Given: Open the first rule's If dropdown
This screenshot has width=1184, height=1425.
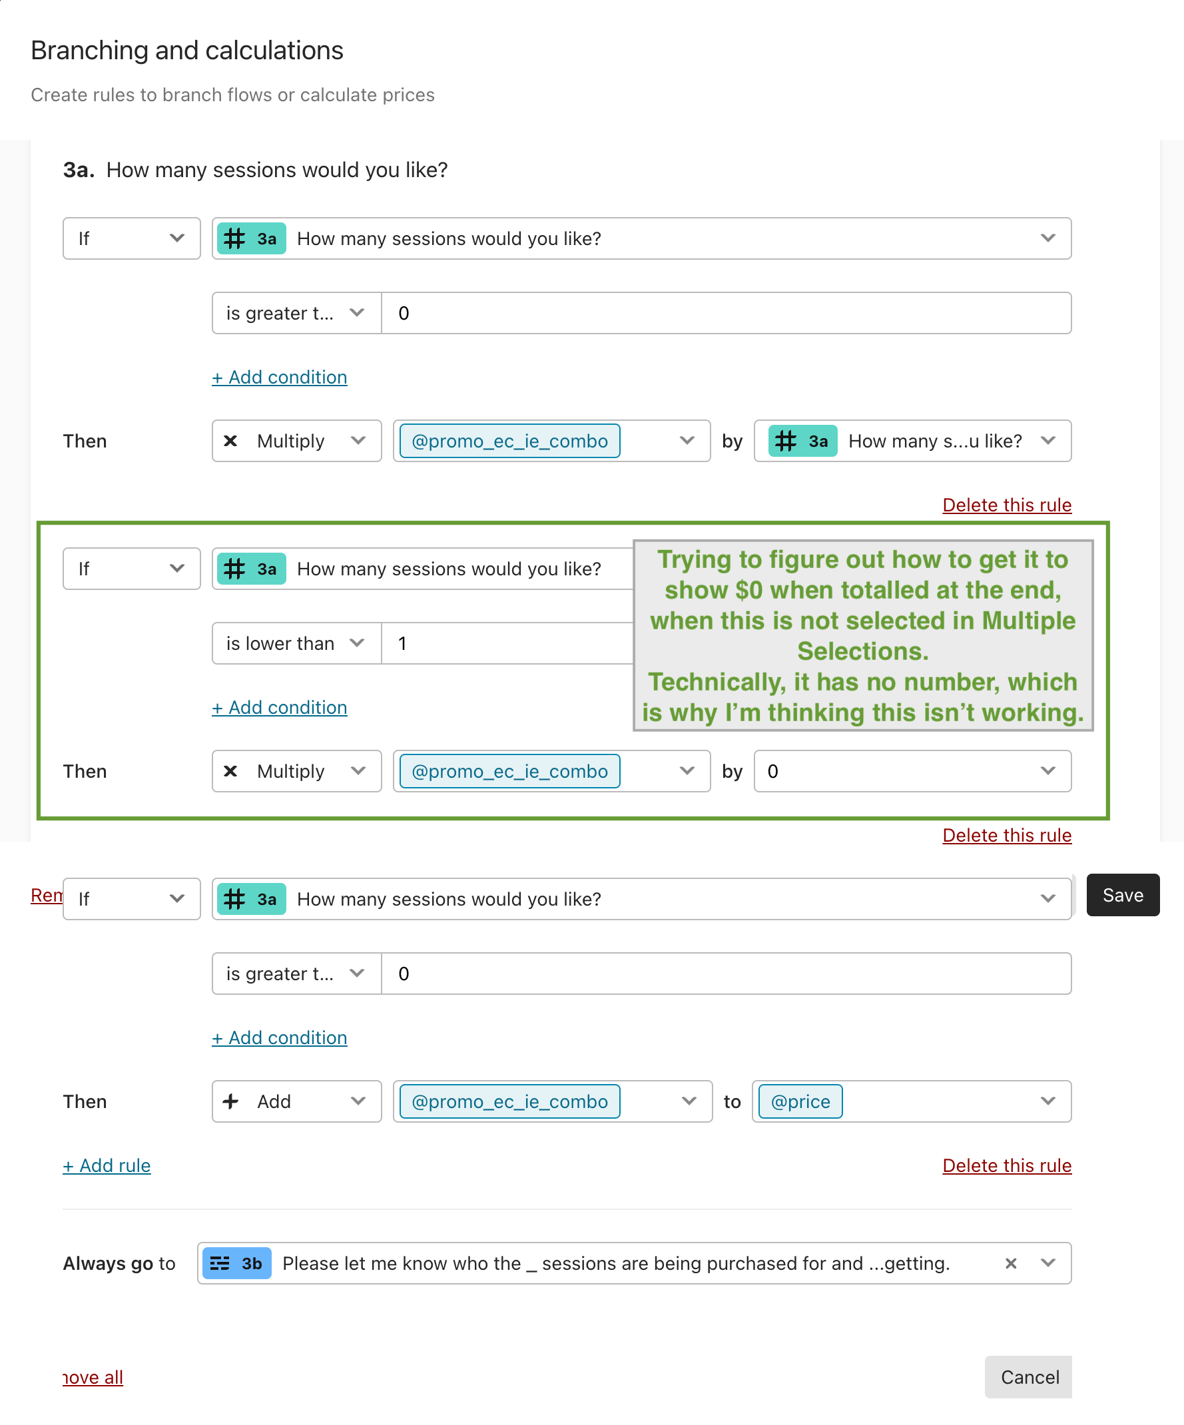Looking at the screenshot, I should [x=132, y=238].
